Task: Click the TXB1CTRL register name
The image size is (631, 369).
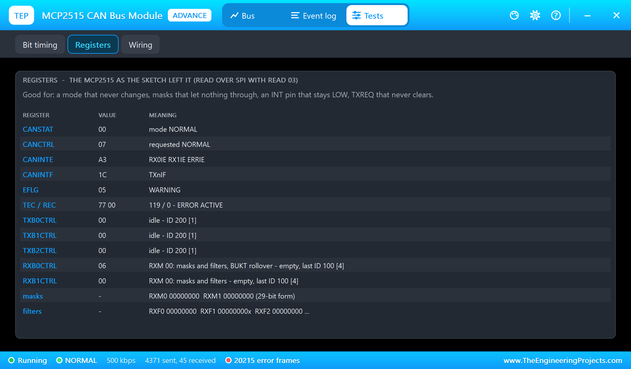Action: 40,235
